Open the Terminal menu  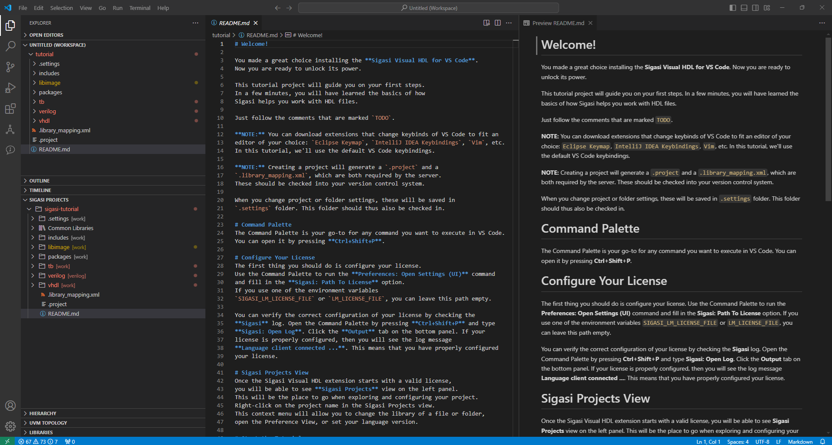click(140, 8)
